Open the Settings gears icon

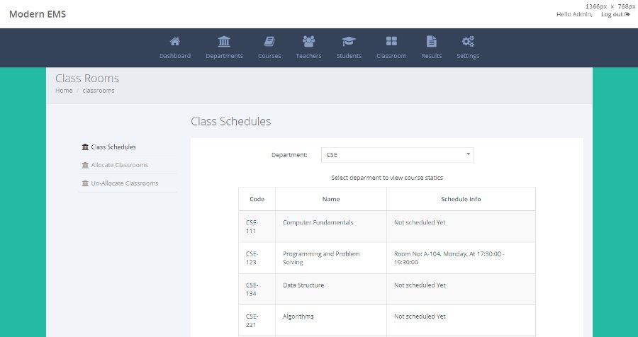468,41
